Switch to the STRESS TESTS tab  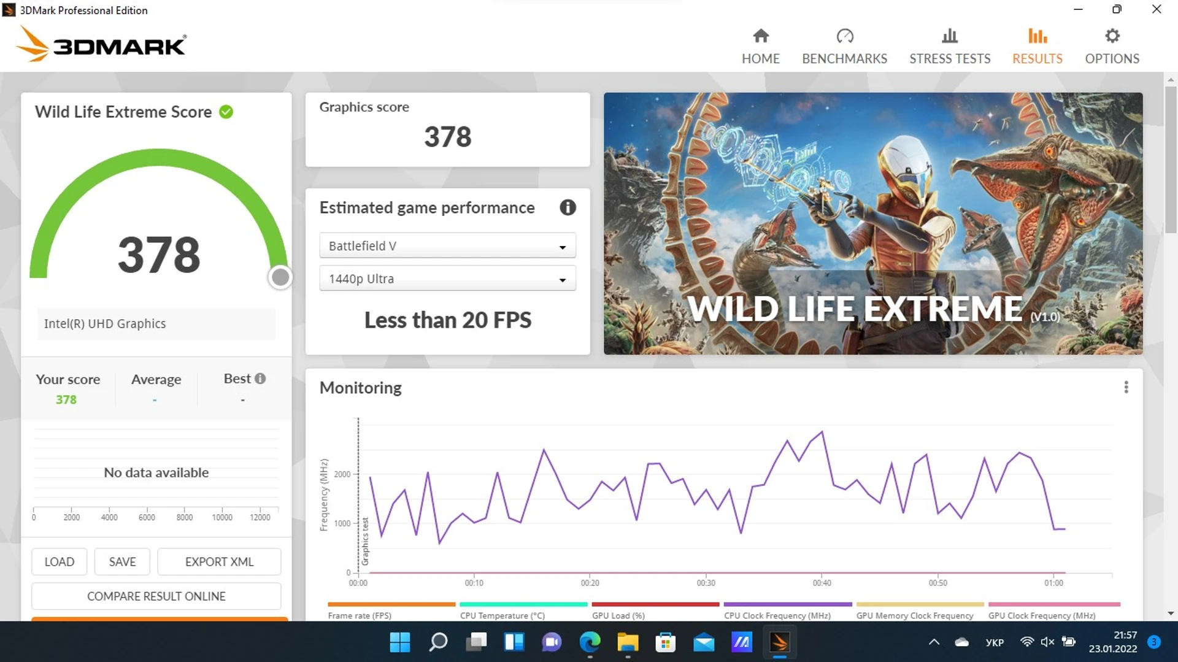[949, 47]
